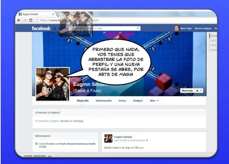Open Nico Cage profile avatar
This screenshot has height=164, width=229.
coord(177,28)
